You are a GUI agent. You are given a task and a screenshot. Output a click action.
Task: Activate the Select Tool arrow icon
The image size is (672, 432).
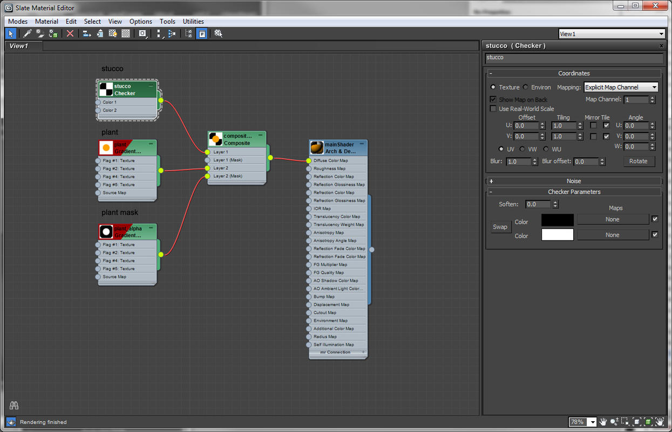[x=11, y=33]
